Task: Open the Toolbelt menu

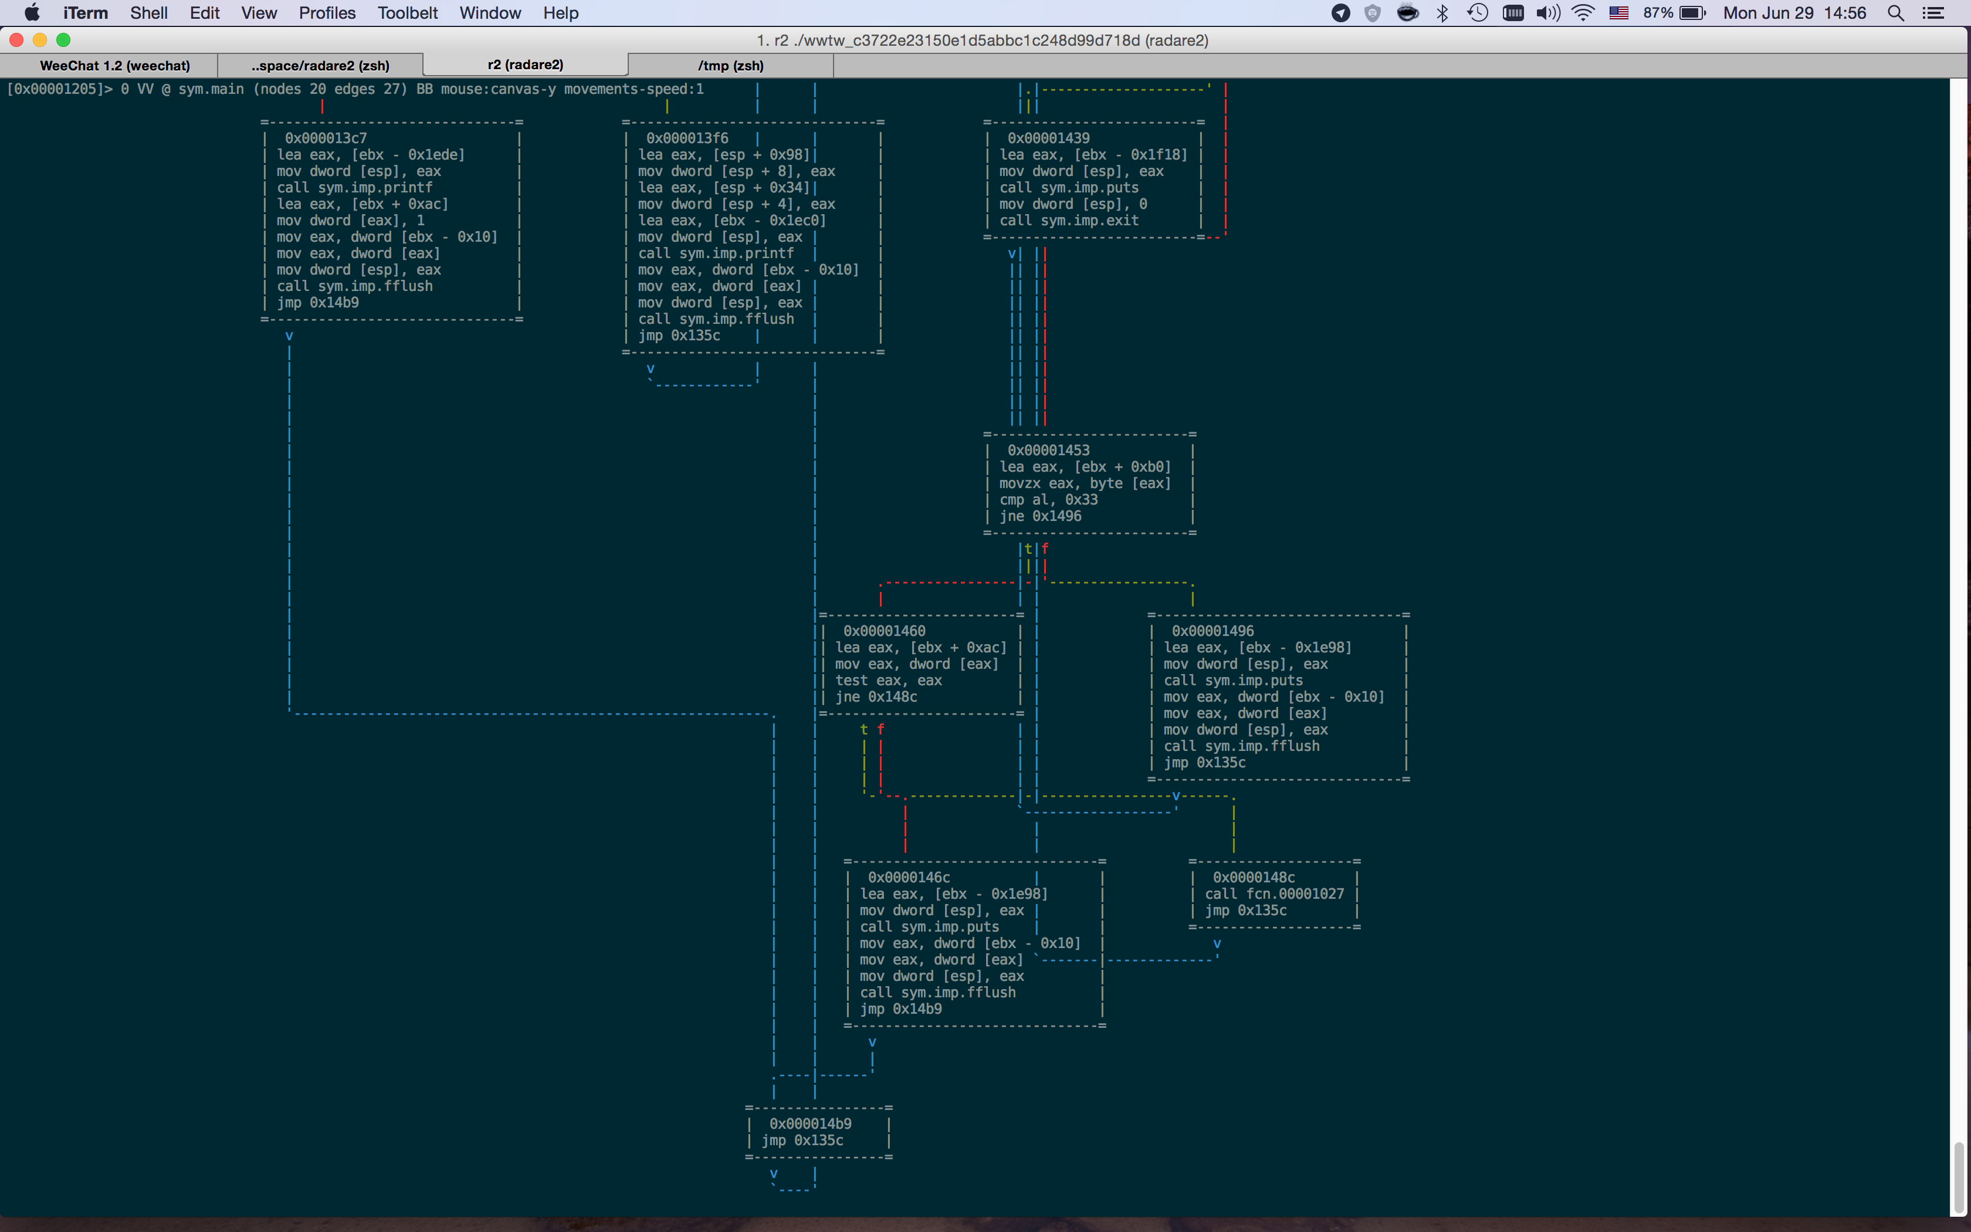Action: [407, 13]
